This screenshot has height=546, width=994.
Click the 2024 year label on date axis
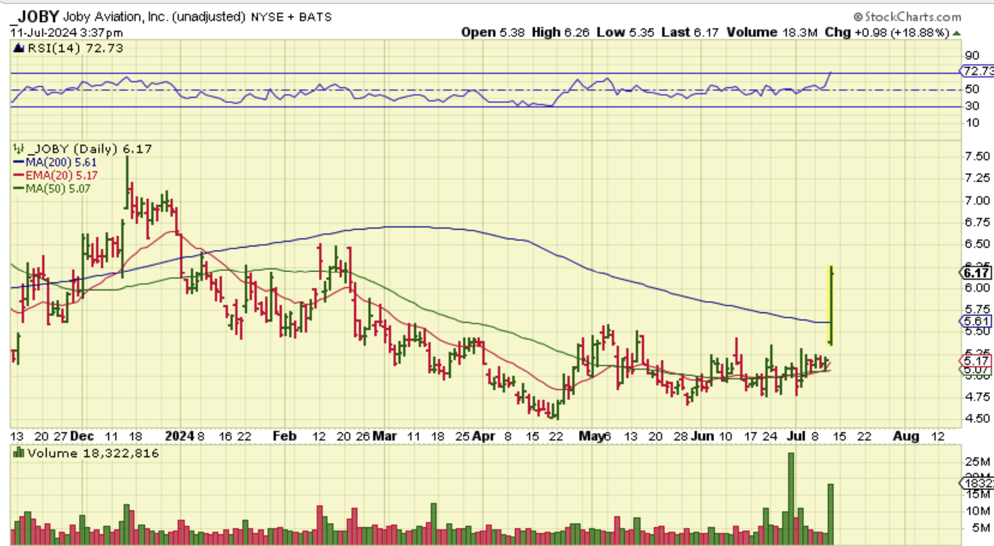click(x=179, y=436)
